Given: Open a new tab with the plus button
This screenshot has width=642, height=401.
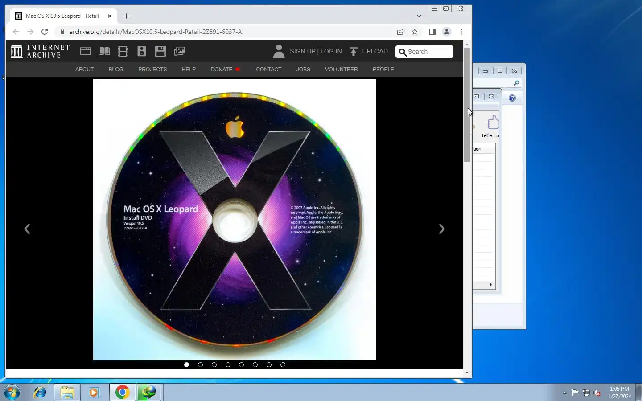Looking at the screenshot, I should (x=127, y=16).
